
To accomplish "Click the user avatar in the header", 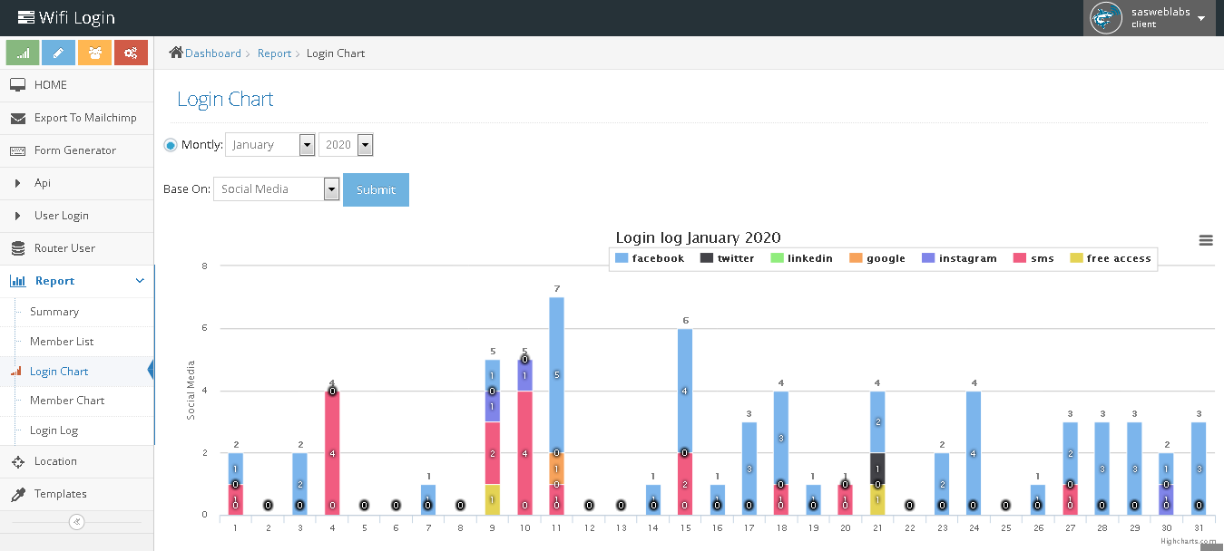I will (x=1106, y=17).
